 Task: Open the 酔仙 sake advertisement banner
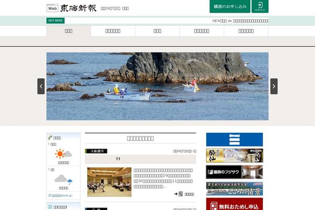point(235,155)
